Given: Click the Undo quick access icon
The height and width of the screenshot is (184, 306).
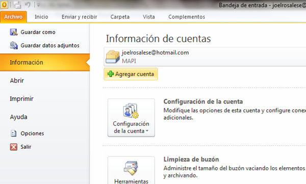Looking at the screenshot, I should click(x=28, y=5).
